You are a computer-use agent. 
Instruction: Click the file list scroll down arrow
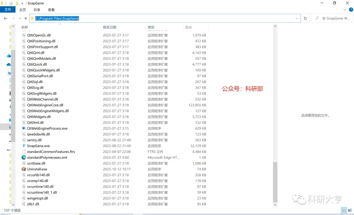click(275, 204)
